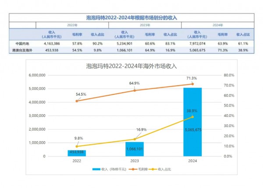Viewport: 263px width, 188px height.
Task: Click the orange 64.9% data point in chart
Action: 135,91
